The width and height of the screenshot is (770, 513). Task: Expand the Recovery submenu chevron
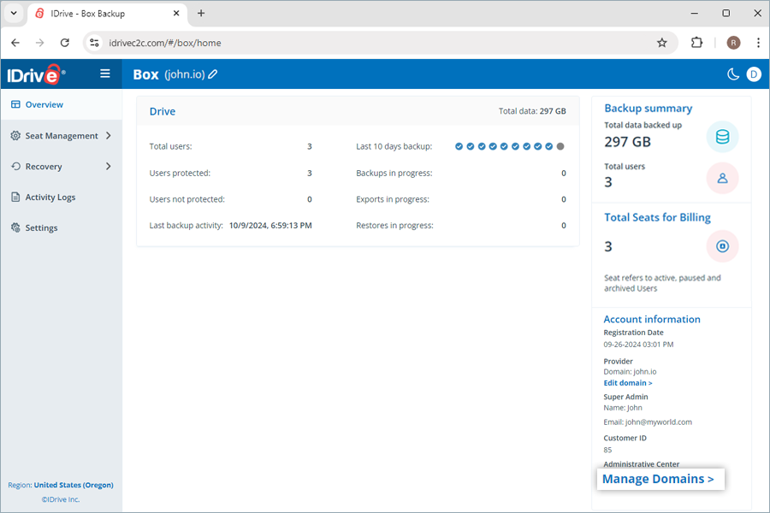[108, 166]
